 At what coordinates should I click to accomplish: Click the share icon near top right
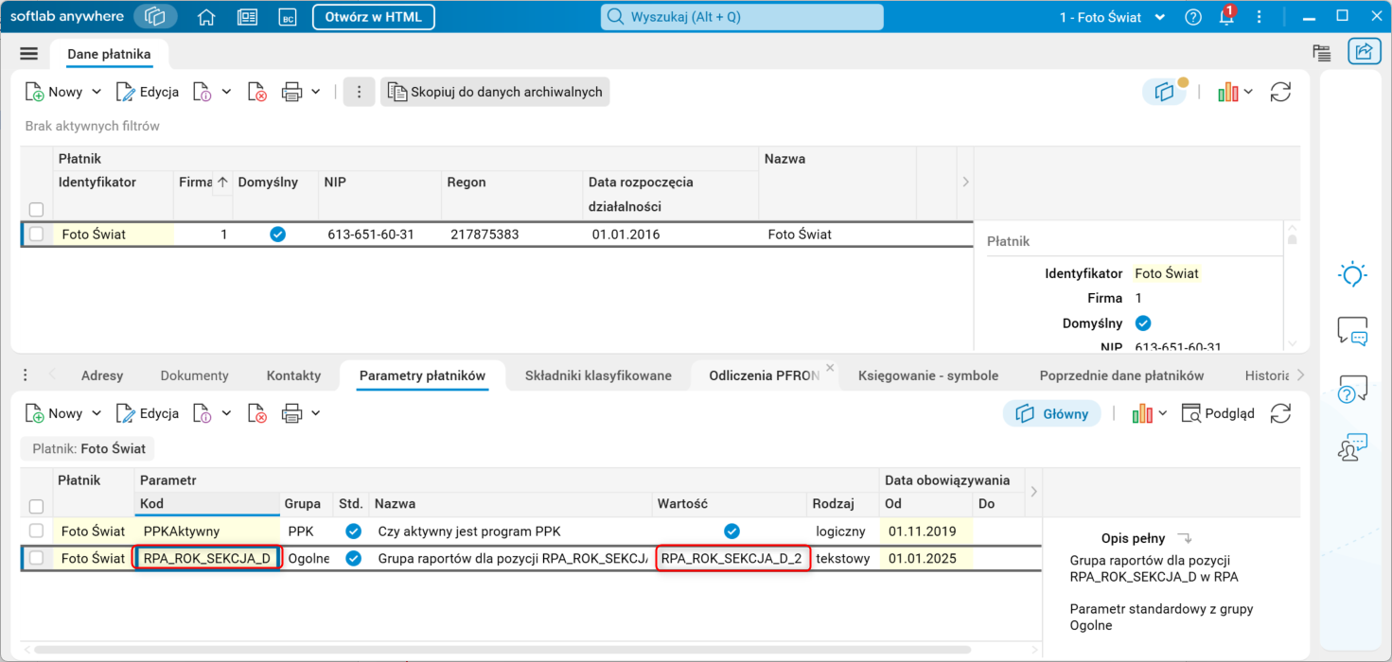point(1364,52)
